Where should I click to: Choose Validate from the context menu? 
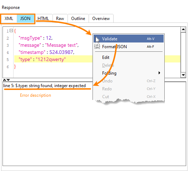tap(129, 39)
